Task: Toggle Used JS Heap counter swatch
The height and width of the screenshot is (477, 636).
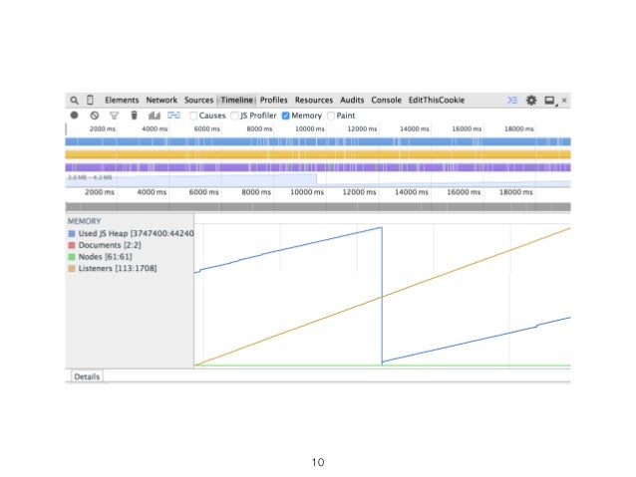Action: (72, 233)
